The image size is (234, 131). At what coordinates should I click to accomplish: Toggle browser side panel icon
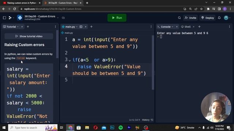219,9
